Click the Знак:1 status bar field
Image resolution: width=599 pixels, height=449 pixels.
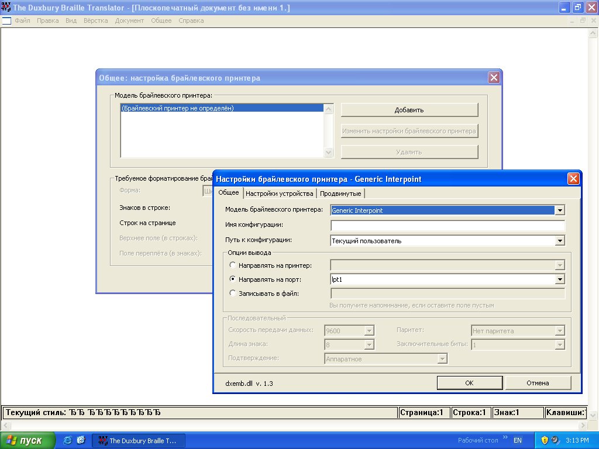click(518, 412)
